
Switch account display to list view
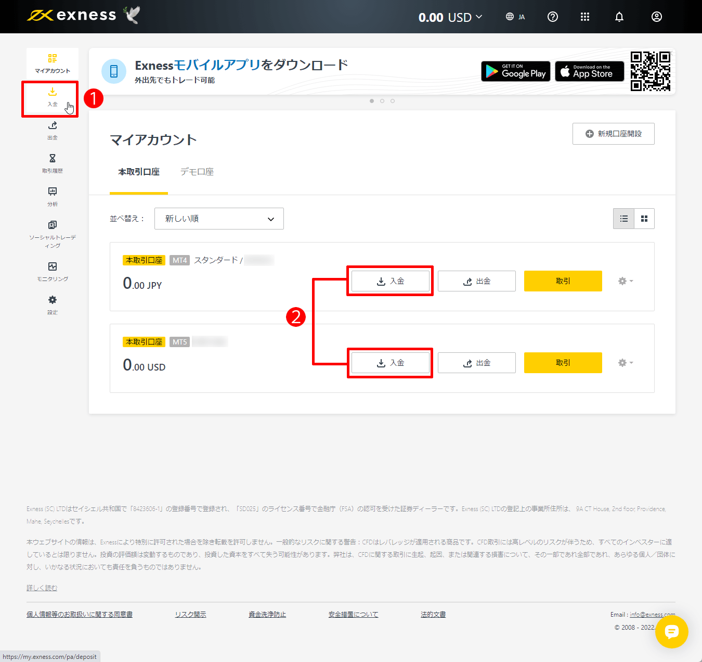pos(623,219)
